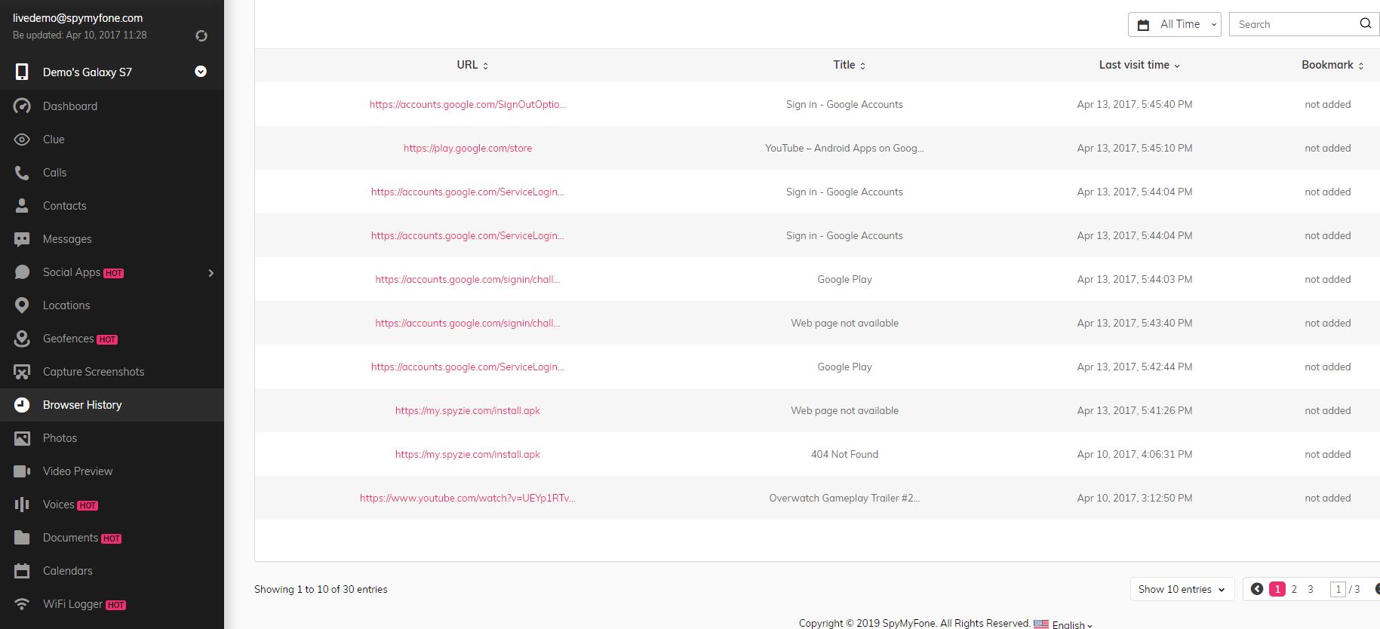The image size is (1380, 629).
Task: Click the Messages bubble icon
Action: [22, 239]
